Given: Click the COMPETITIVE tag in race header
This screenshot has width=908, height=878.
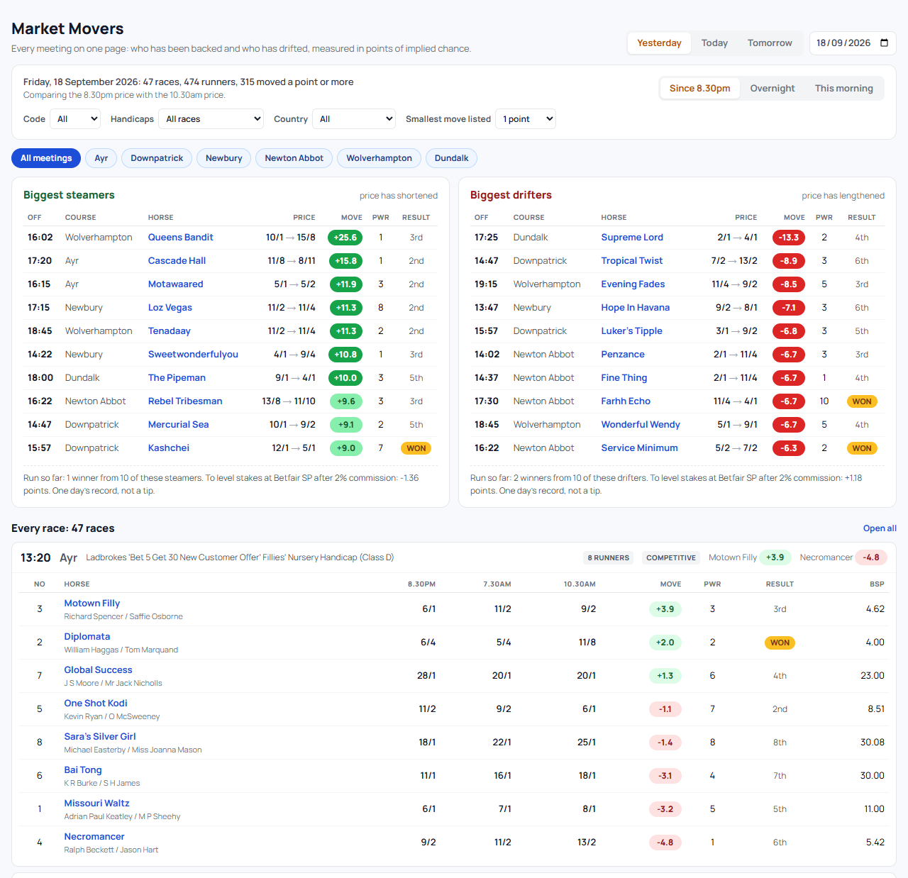Looking at the screenshot, I should pyautogui.click(x=671, y=558).
